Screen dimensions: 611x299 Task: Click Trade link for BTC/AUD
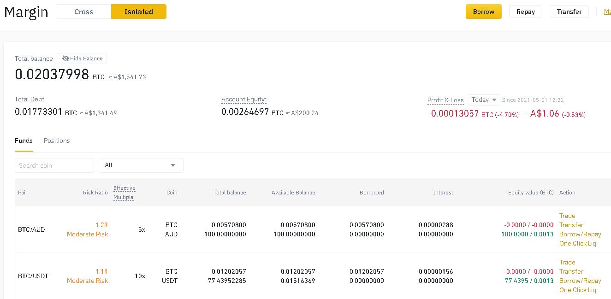(x=567, y=216)
